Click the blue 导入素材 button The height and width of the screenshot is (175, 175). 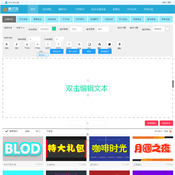pos(73,52)
